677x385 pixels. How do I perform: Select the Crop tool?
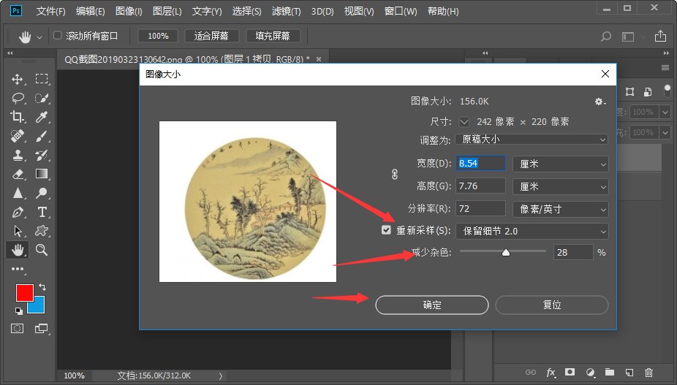pyautogui.click(x=18, y=117)
